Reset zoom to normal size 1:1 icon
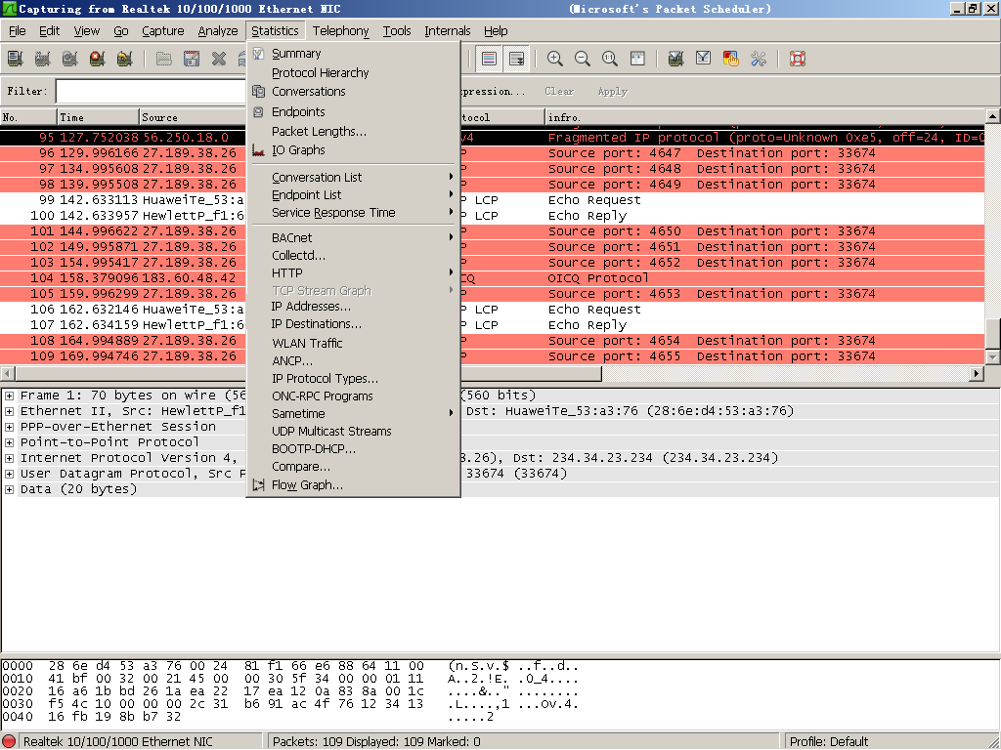The image size is (1001, 750). (x=610, y=59)
